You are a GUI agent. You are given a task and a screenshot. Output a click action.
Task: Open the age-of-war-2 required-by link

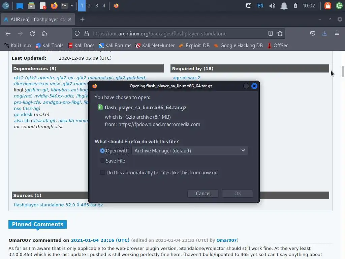point(186,78)
